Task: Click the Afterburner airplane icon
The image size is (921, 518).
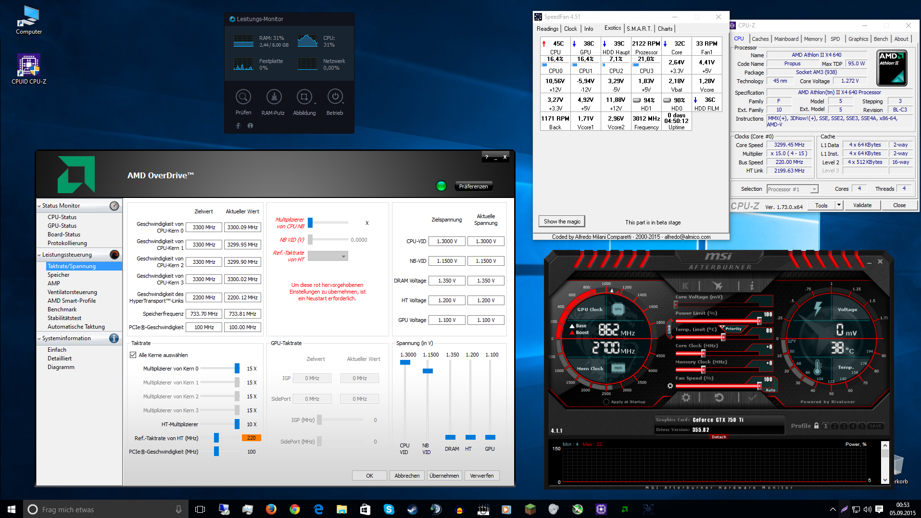Action: click(x=718, y=285)
